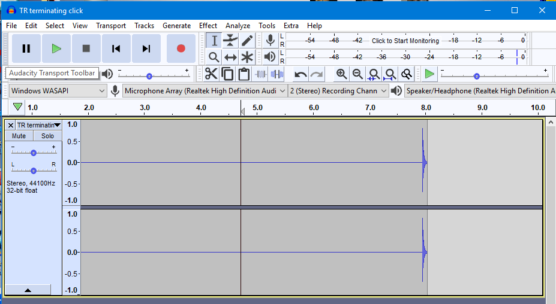Click the 8.0 mark on the timeline ruler

coord(426,108)
